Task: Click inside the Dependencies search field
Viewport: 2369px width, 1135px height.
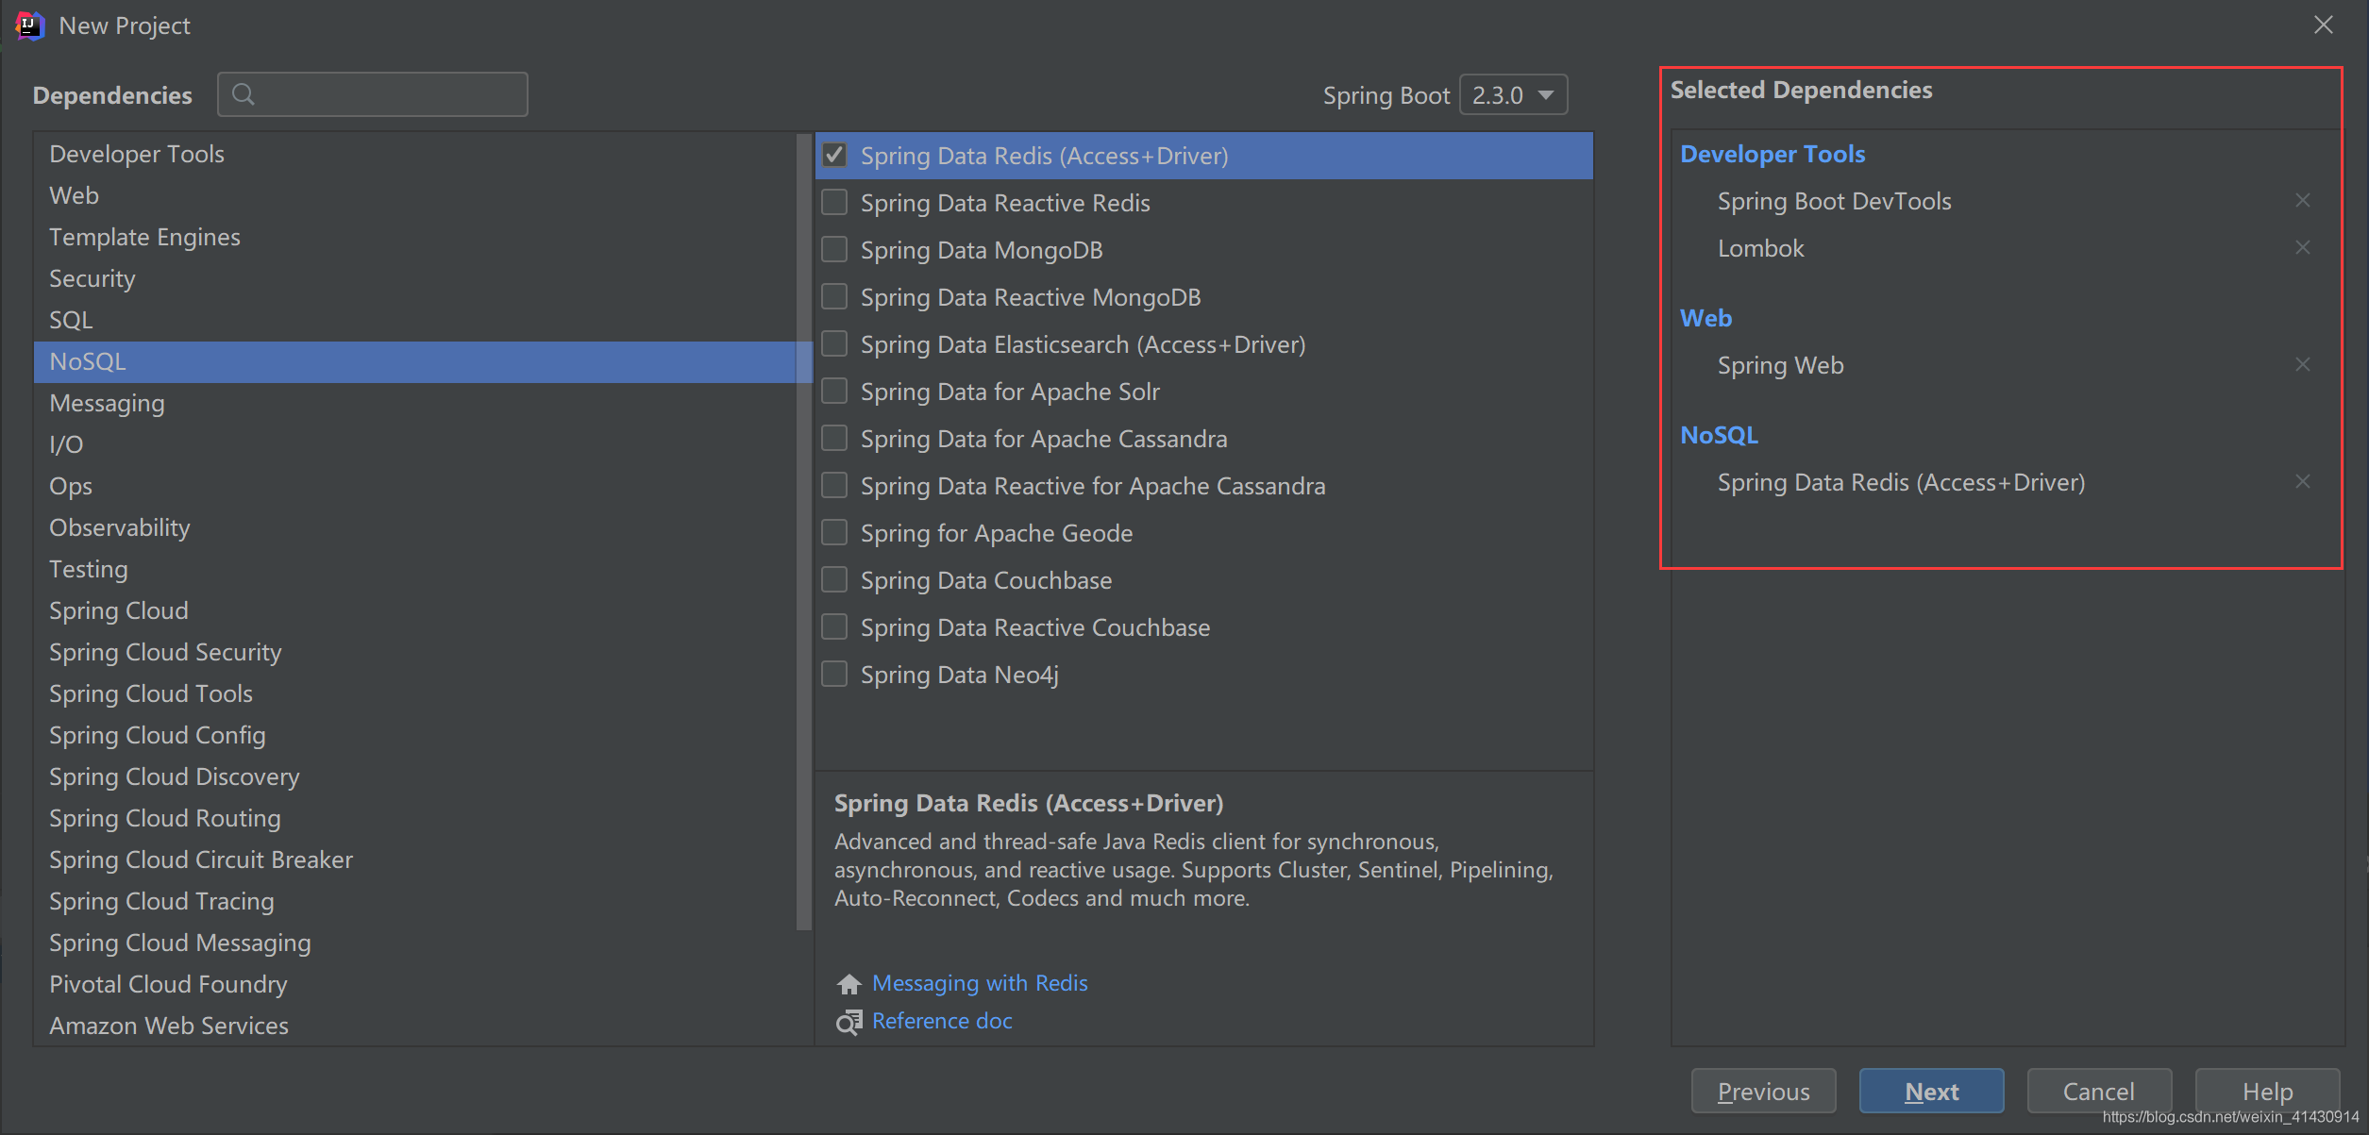Action: point(378,93)
